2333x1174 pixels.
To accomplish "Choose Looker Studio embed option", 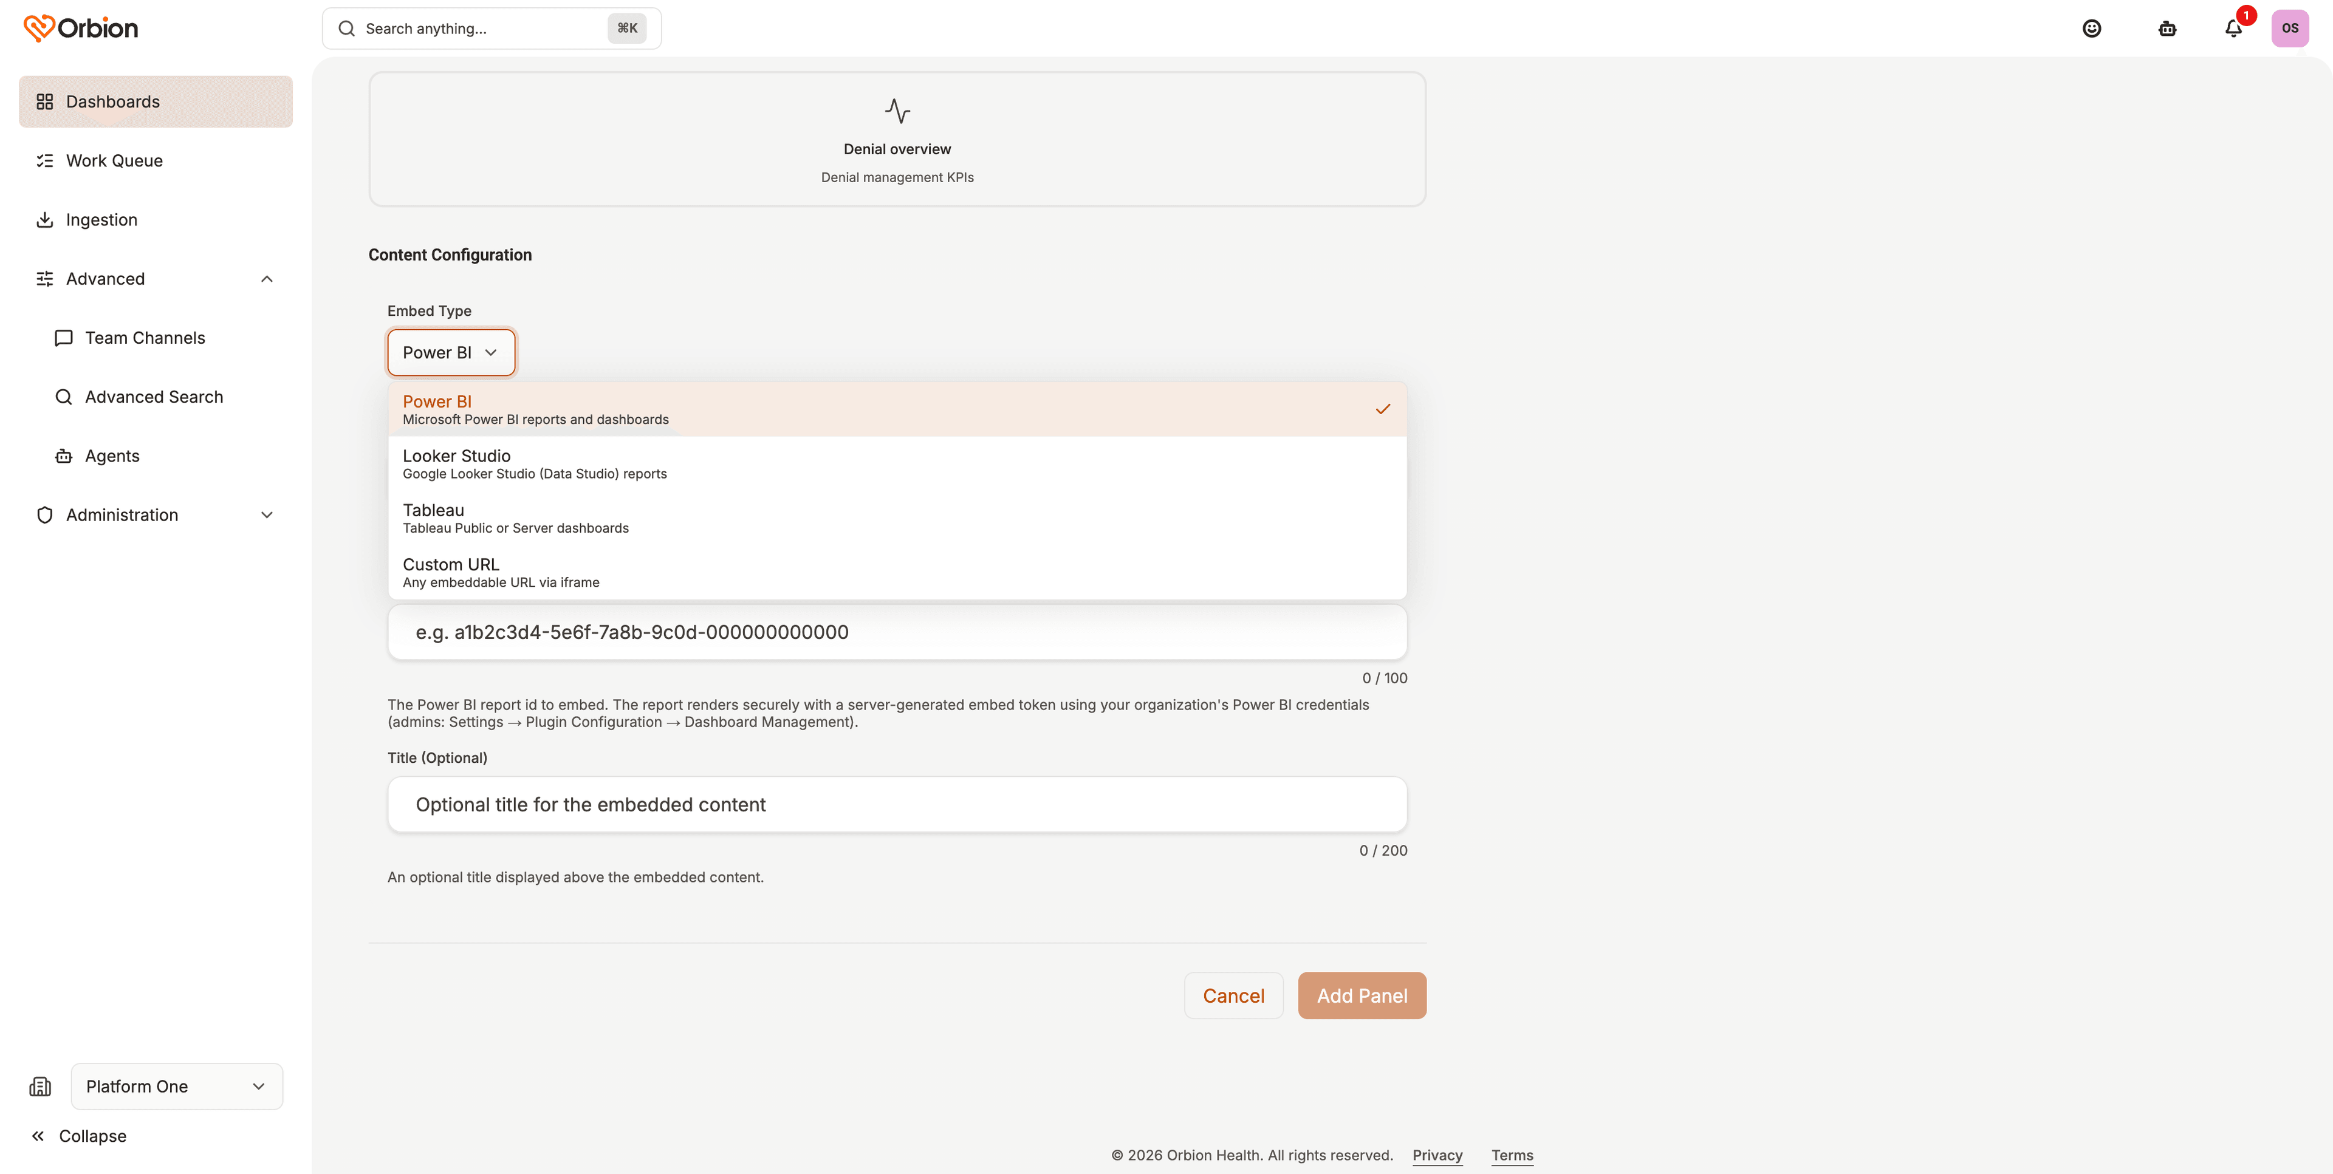I will point(897,463).
